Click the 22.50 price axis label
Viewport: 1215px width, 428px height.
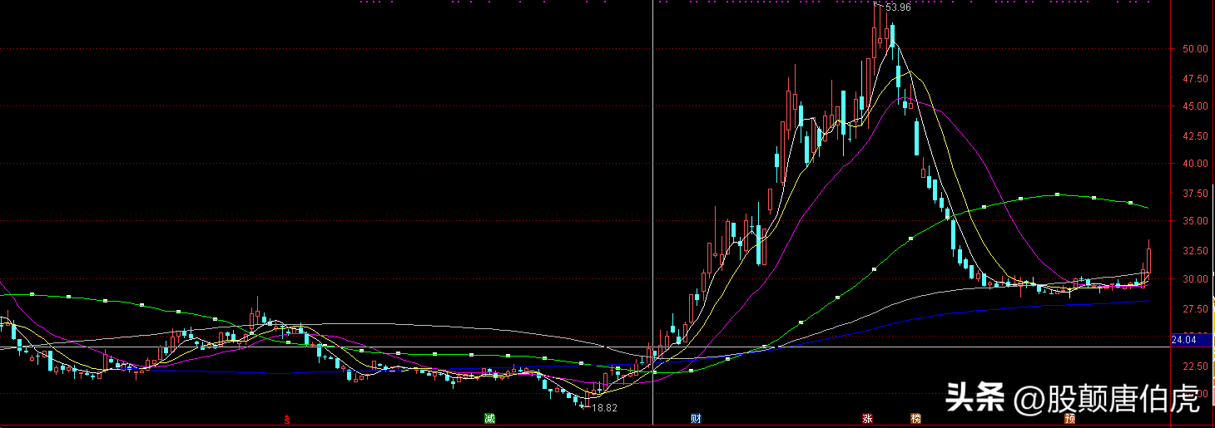click(1195, 366)
